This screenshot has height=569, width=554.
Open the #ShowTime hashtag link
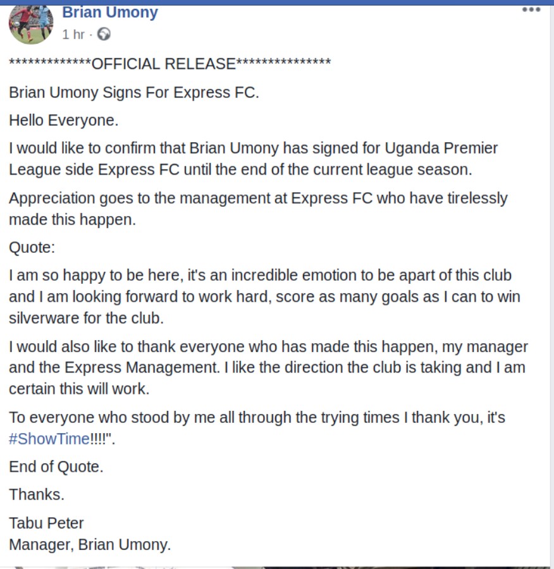(49, 439)
